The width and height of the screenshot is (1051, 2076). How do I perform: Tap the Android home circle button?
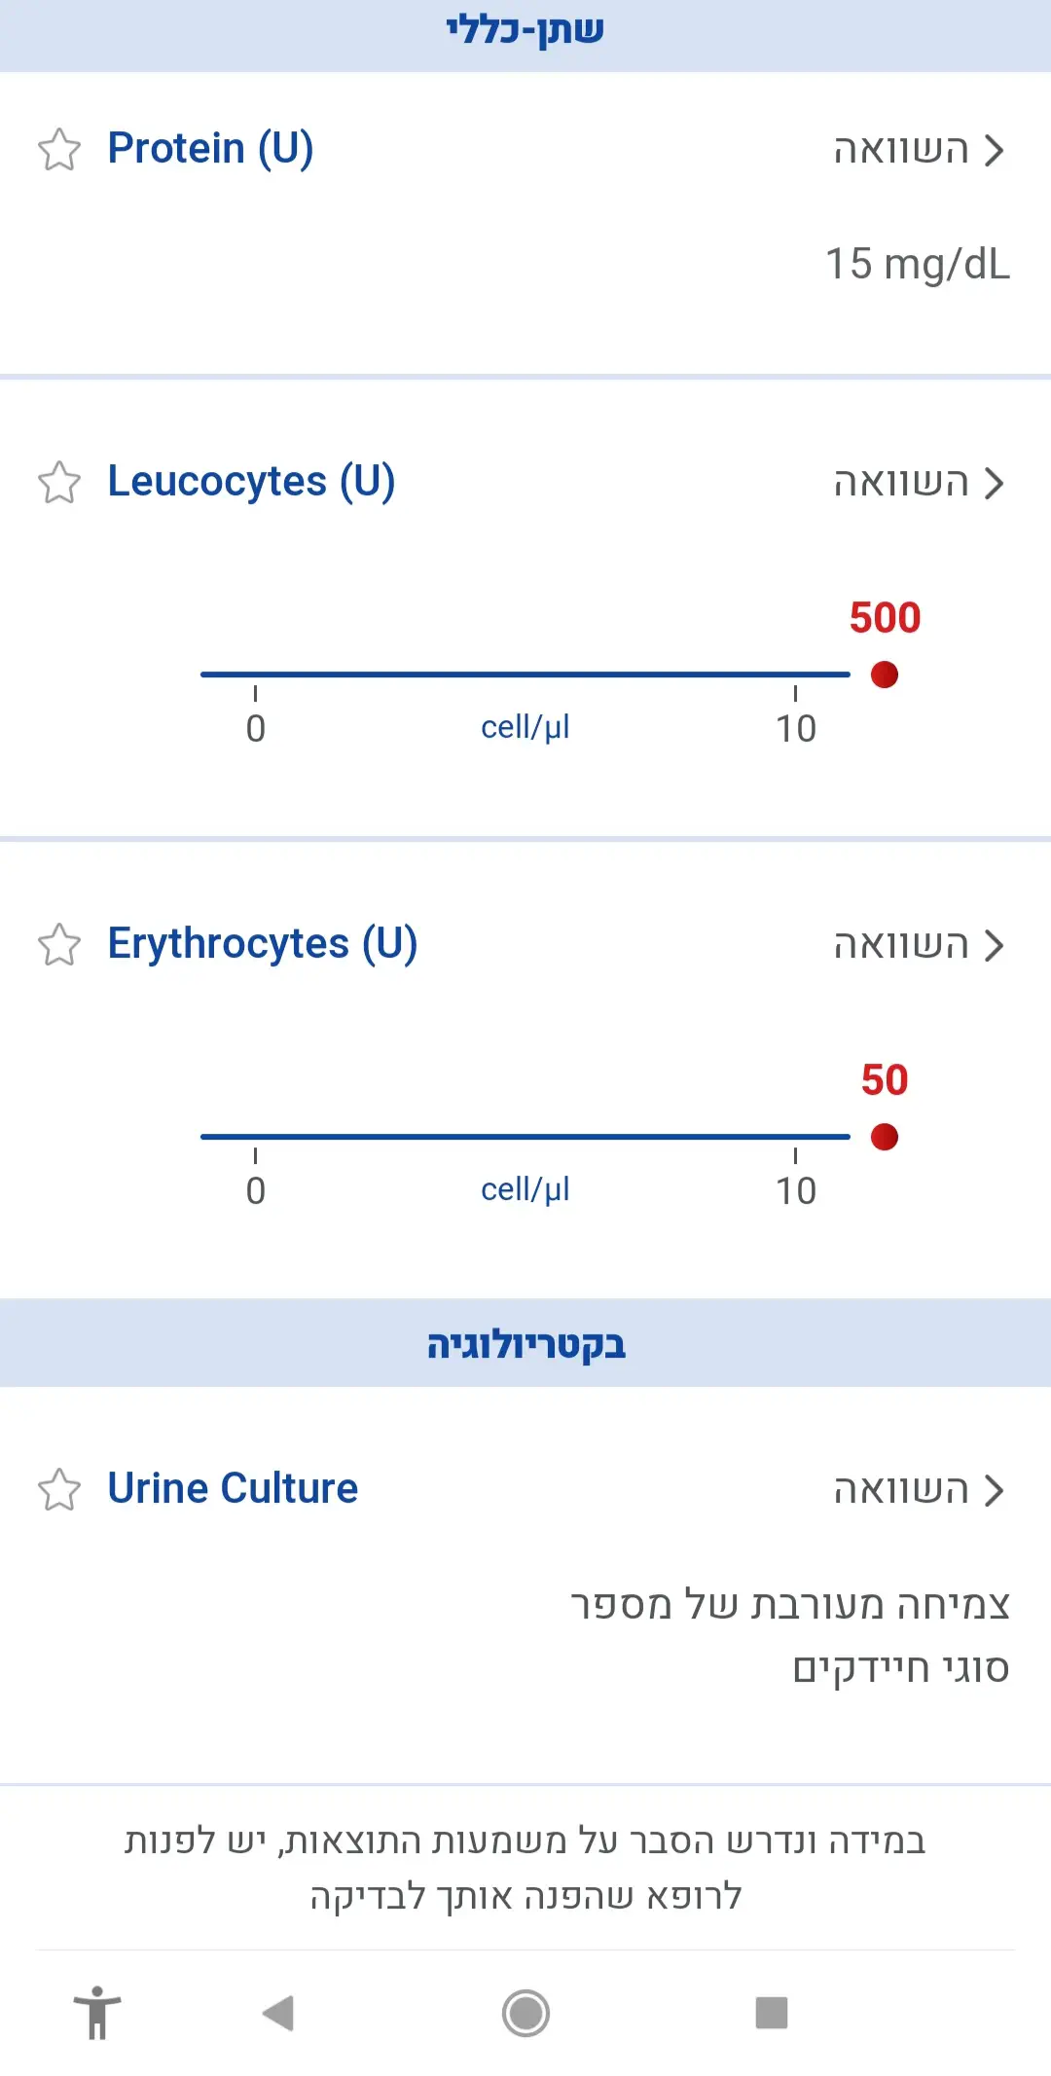click(x=525, y=2013)
